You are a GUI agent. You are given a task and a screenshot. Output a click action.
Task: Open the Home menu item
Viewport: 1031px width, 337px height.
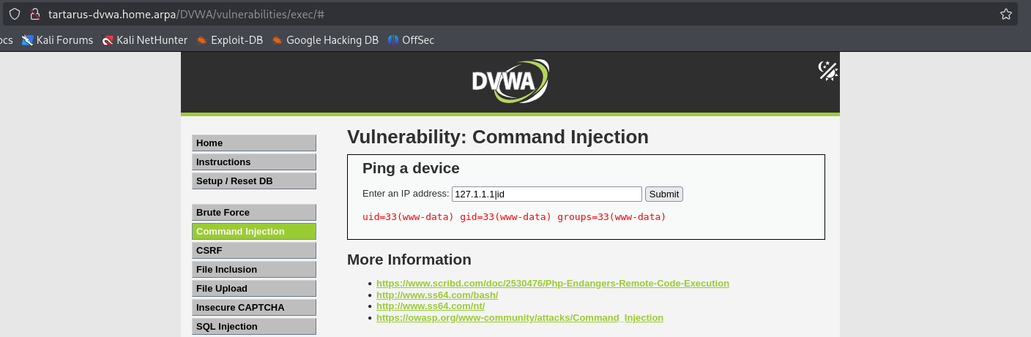point(253,143)
